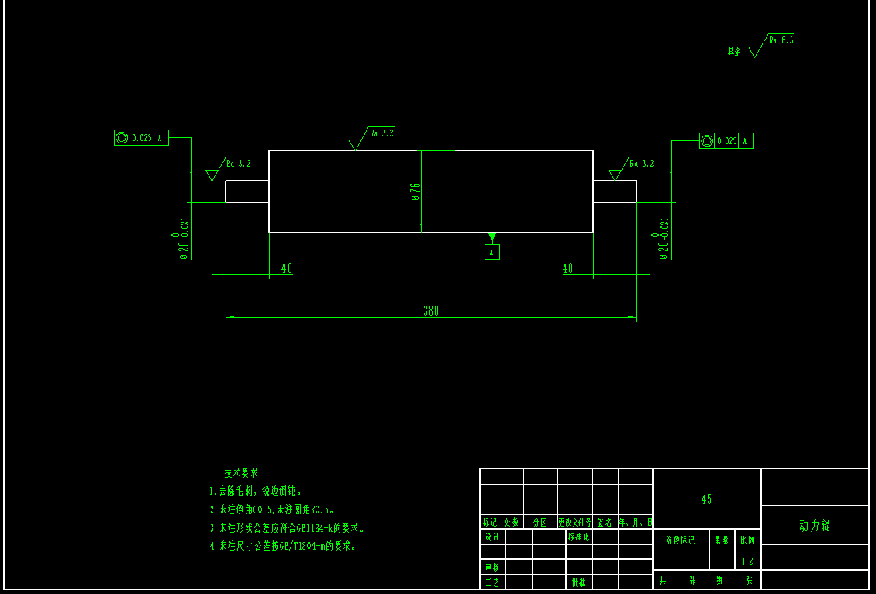This screenshot has height=594, width=876.
Task: Select note 2 about 未注倒角C0.5
Action: coord(272,509)
